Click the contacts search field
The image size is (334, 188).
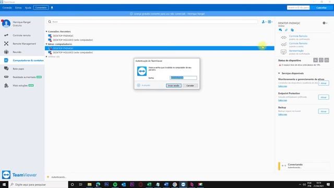[x=152, y=22]
